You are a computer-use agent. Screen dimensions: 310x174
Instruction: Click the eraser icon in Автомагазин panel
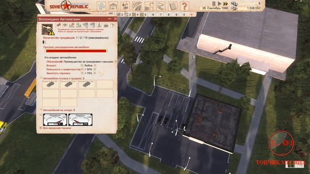(59, 25)
